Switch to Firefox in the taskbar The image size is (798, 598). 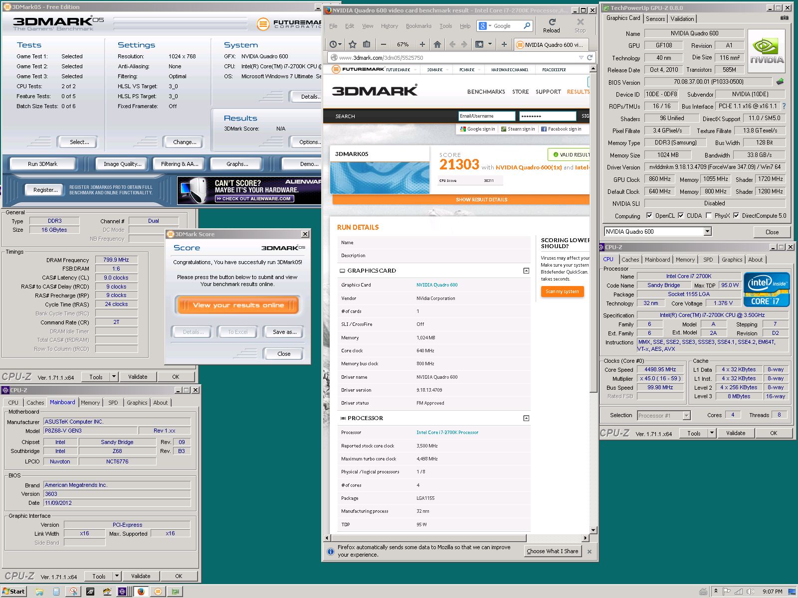click(x=141, y=592)
